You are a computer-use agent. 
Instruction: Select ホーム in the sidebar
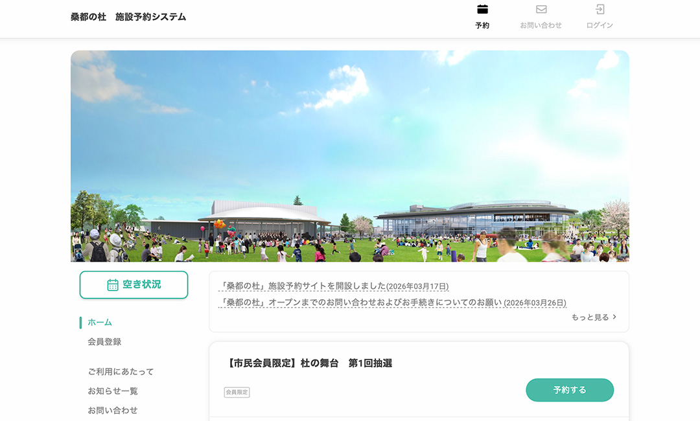click(100, 322)
